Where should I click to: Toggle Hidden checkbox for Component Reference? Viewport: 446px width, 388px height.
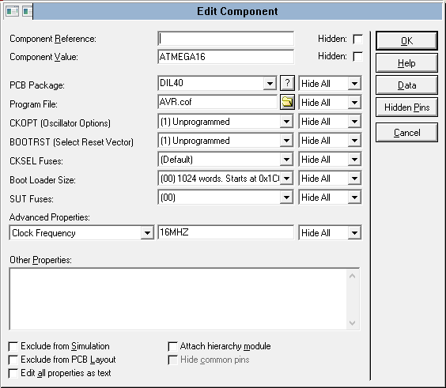pos(357,39)
